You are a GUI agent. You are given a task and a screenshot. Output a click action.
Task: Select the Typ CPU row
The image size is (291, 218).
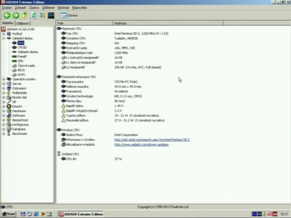[173, 34]
